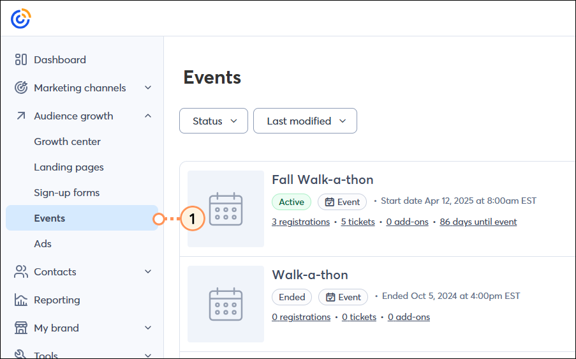Click the Reporting chart icon
The image size is (576, 359).
[x=21, y=300]
